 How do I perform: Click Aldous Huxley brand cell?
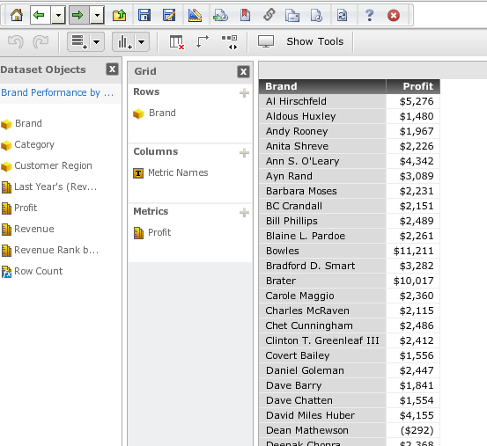click(x=322, y=116)
